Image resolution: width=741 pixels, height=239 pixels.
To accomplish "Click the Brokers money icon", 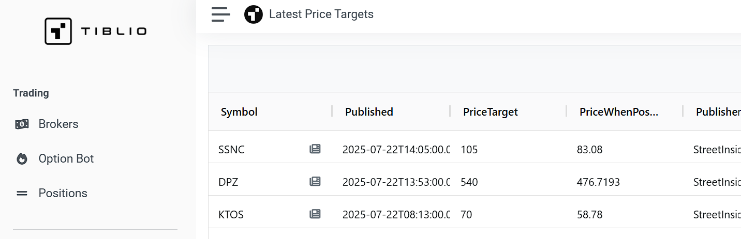I will coord(22,124).
